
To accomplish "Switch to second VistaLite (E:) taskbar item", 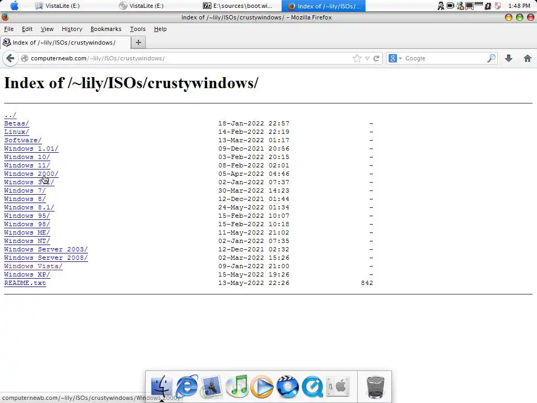I will pyautogui.click(x=141, y=6).
